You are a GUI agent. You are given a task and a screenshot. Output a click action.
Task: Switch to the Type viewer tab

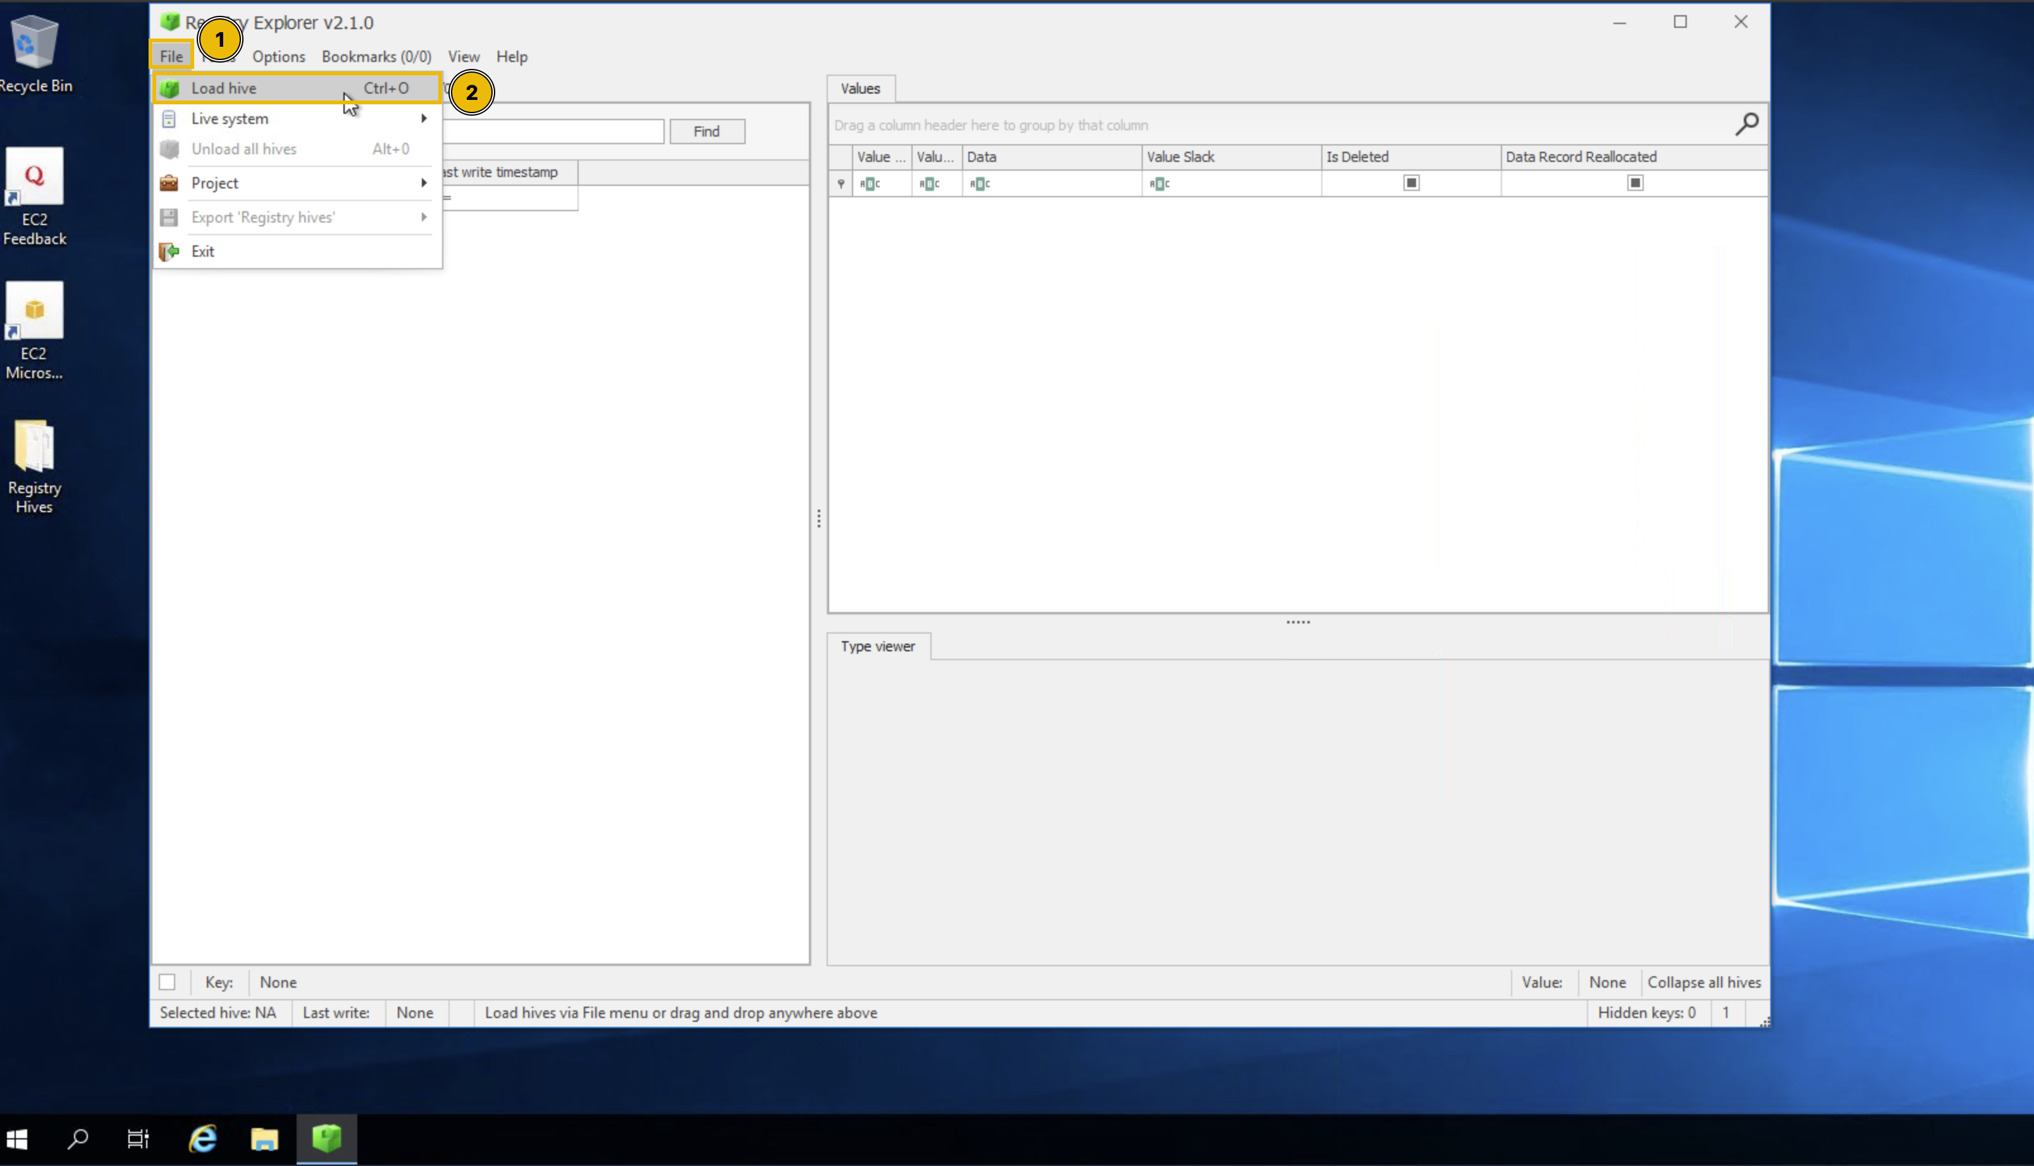coord(878,646)
